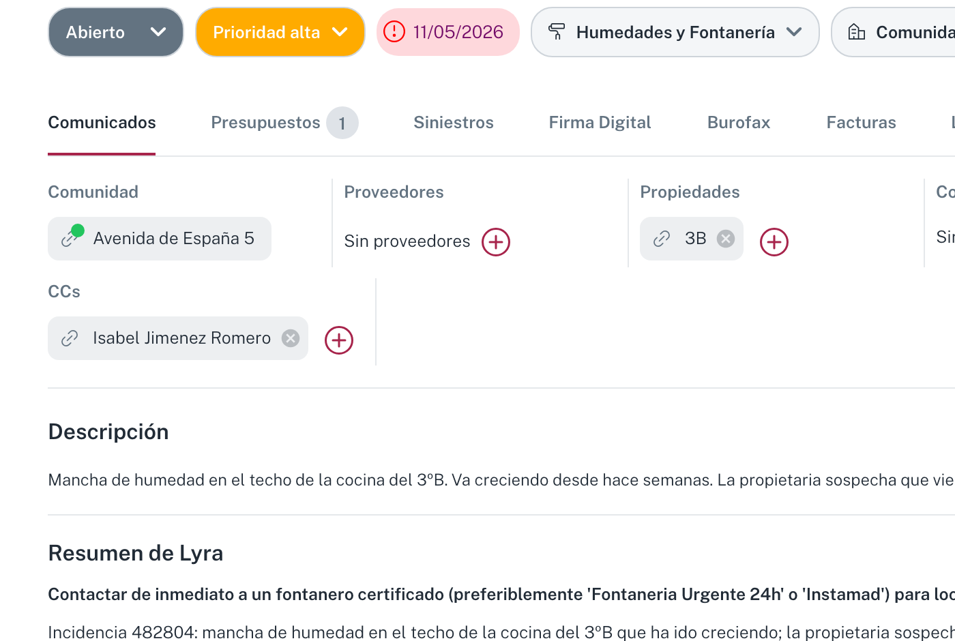
Task: Open the Prioridad alta priority dropdown
Action: tap(280, 32)
